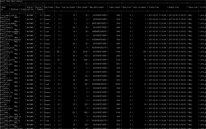Viewport: 206px width, 129px height.
Task: Select the table name 'biz_schedule'
Action: [7, 27]
